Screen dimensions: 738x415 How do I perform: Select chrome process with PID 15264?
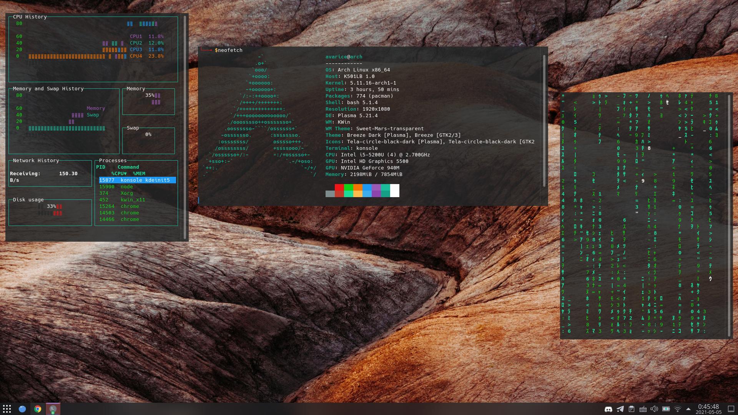pyautogui.click(x=138, y=206)
